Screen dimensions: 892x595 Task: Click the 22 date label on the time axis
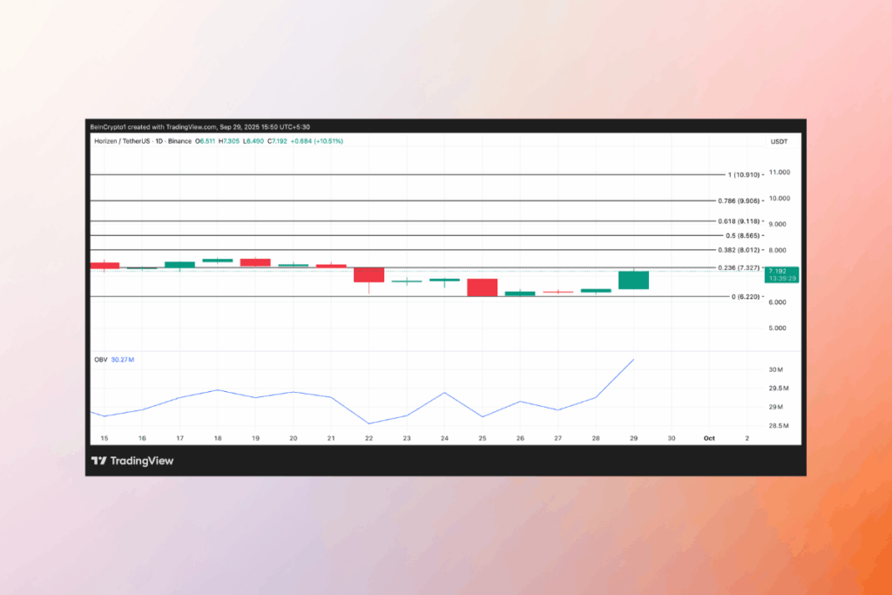tap(368, 439)
